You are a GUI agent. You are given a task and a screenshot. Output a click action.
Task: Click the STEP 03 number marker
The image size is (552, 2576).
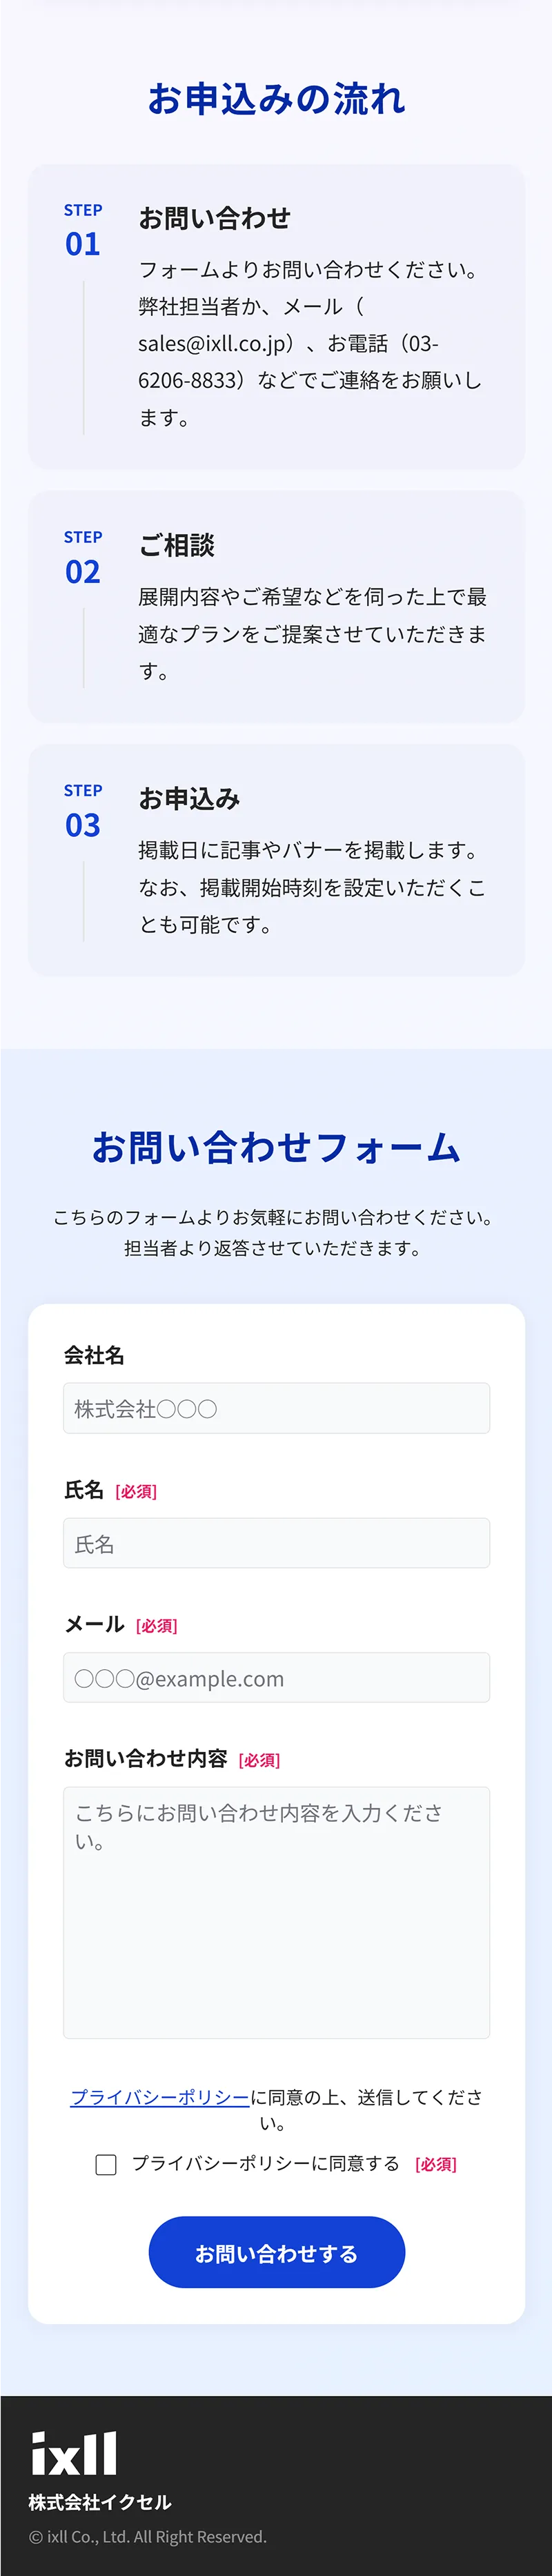click(x=83, y=825)
